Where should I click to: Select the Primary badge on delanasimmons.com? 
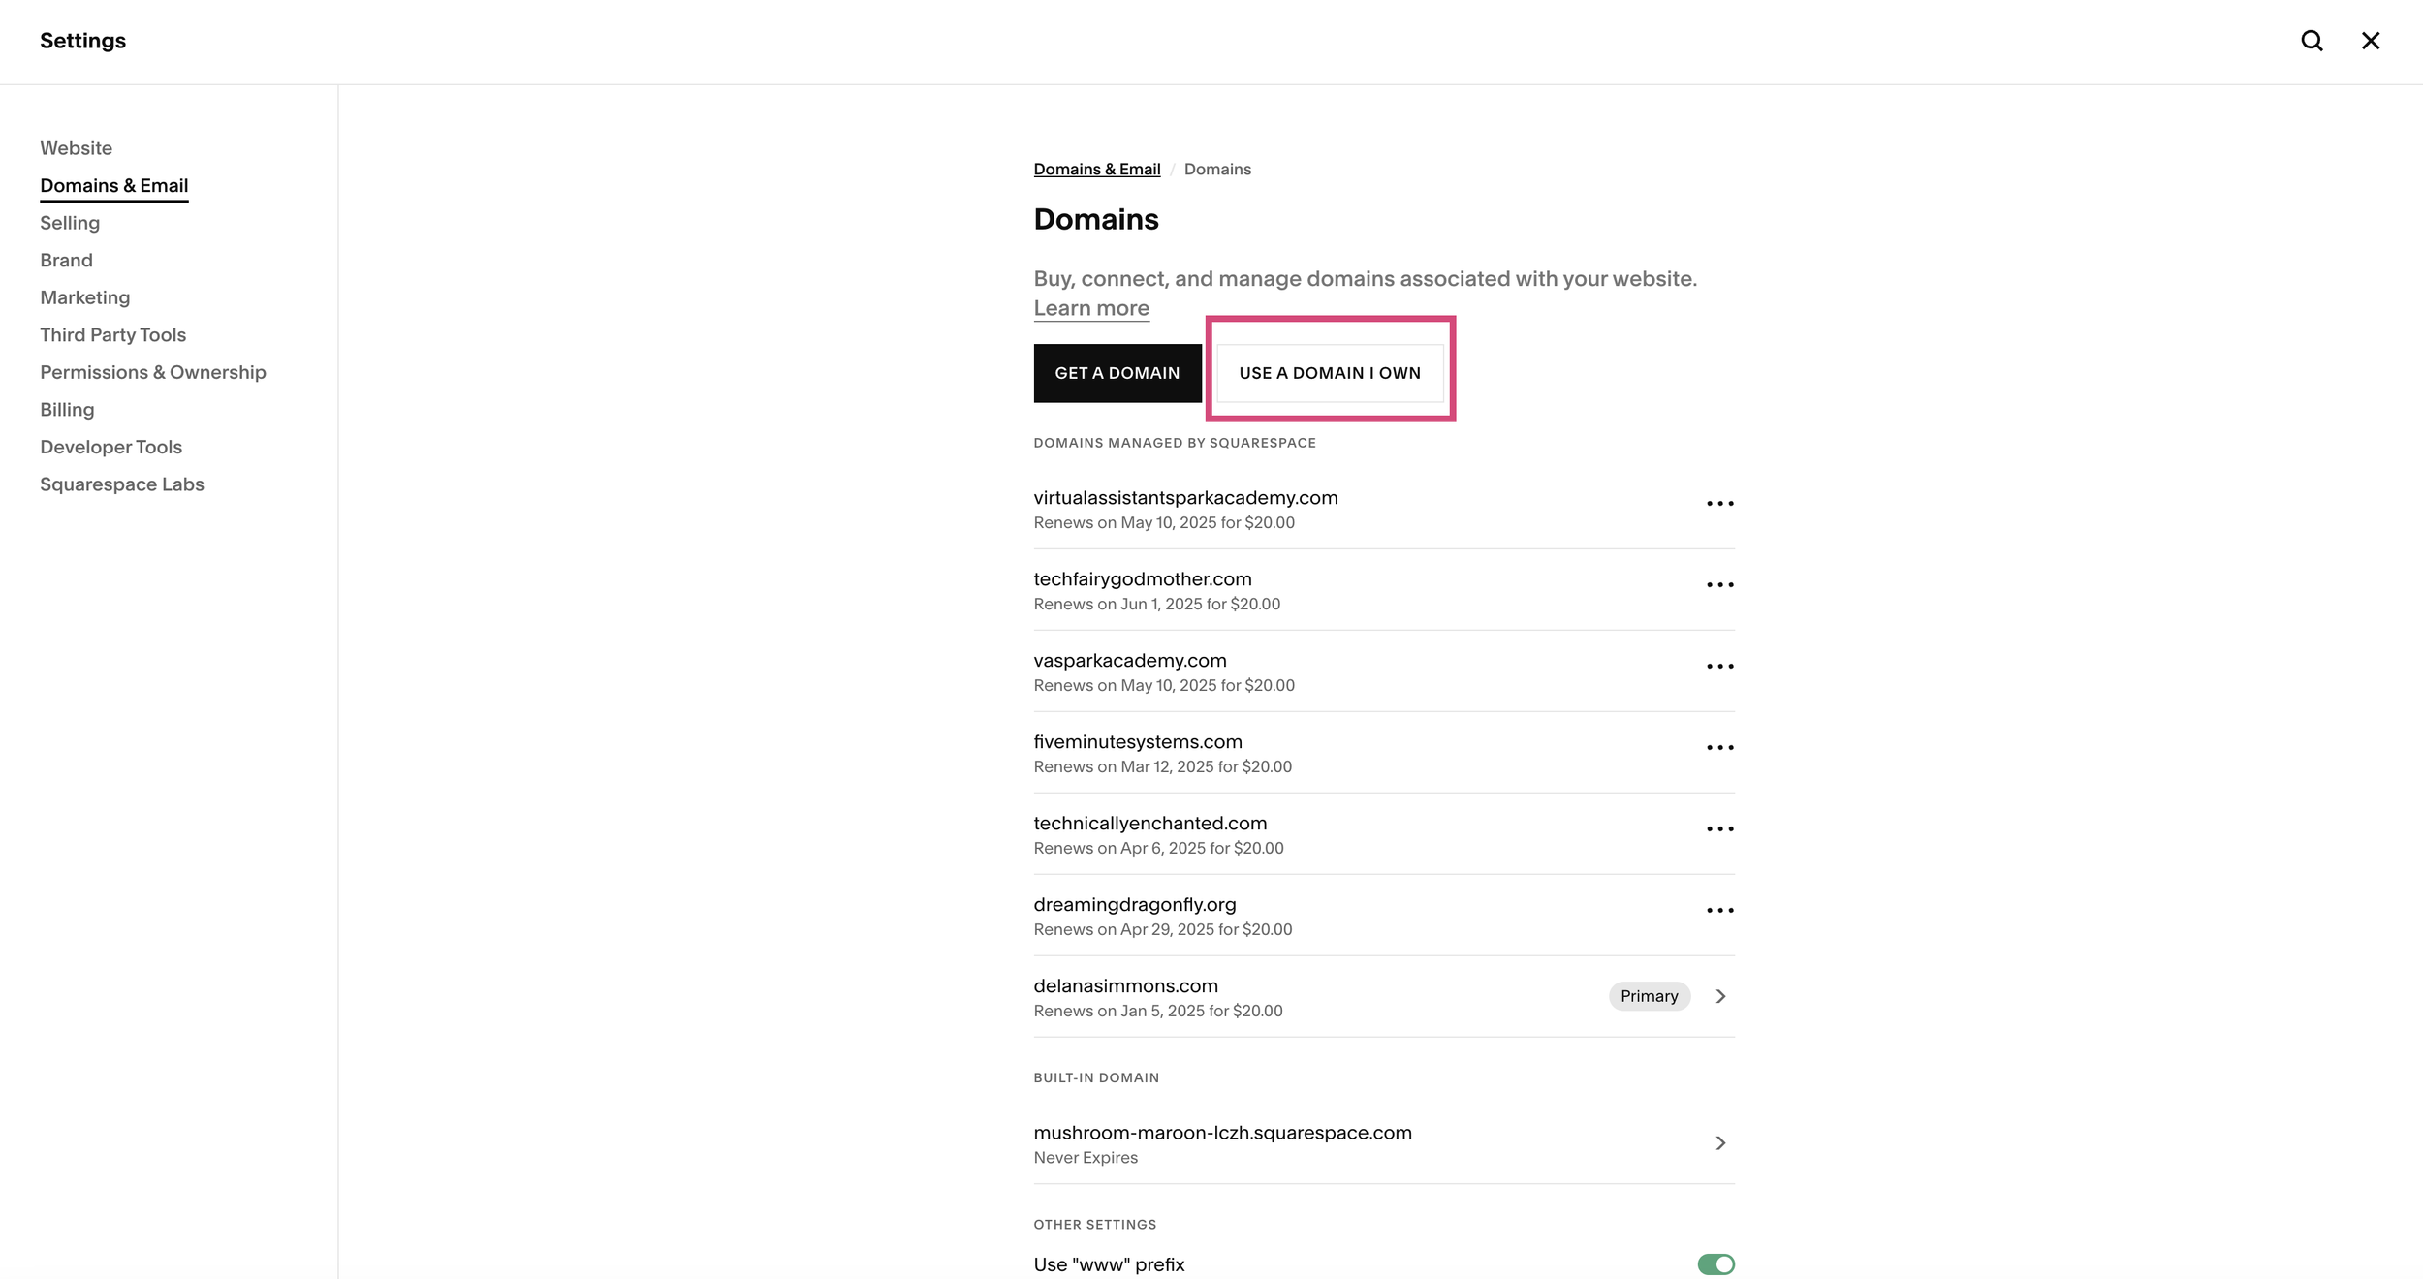(x=1649, y=996)
